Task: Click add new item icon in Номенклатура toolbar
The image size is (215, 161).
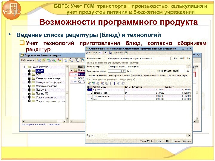Action: click(x=39, y=60)
